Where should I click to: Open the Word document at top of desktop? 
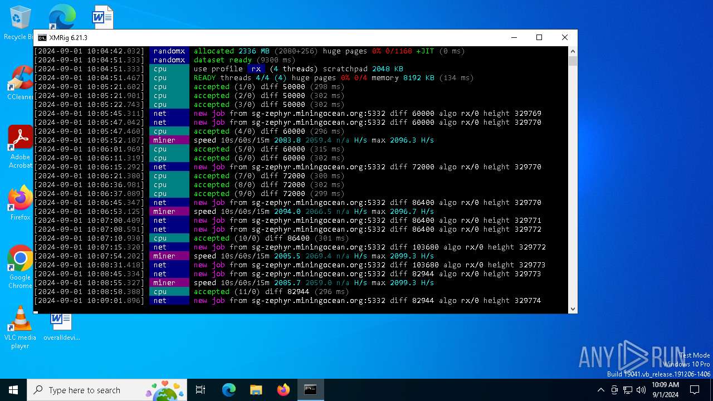click(102, 17)
